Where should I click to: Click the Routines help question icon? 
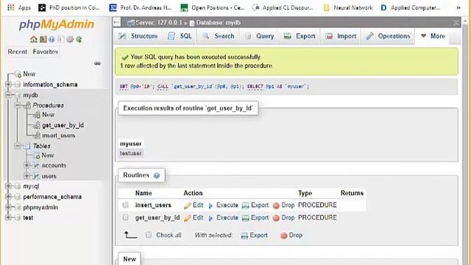[x=157, y=175]
